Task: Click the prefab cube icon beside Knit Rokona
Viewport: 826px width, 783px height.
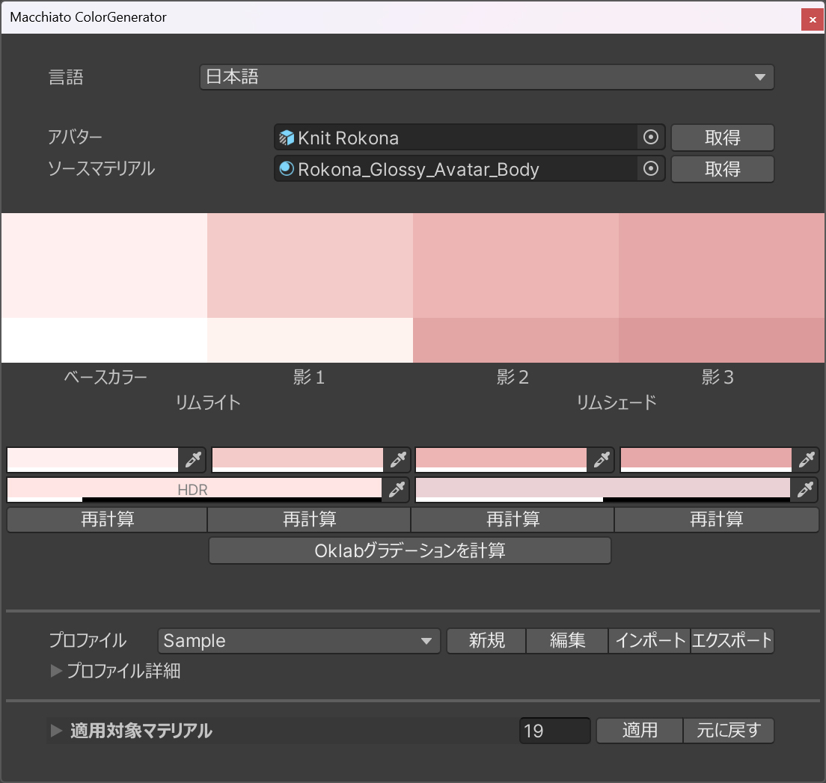Action: coord(286,138)
